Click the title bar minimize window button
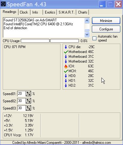This screenshot has width=123, height=145. coord(102,4)
